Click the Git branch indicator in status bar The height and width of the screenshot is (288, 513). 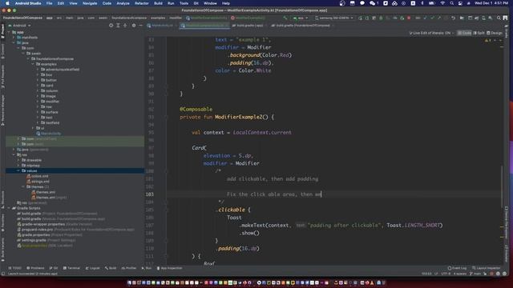click(475, 274)
